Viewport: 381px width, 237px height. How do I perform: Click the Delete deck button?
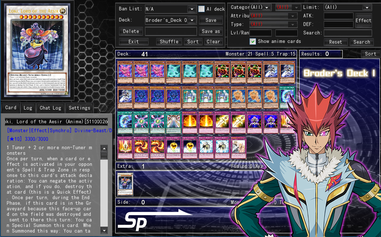pyautogui.click(x=131, y=31)
